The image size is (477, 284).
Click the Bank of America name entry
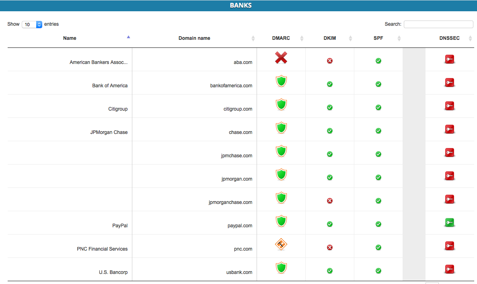110,86
